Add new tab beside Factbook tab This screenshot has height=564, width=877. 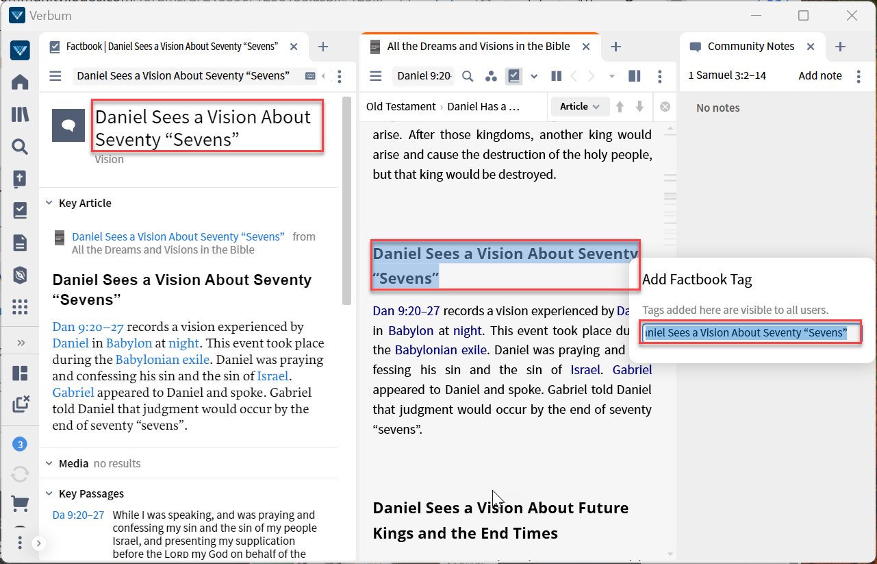point(323,47)
